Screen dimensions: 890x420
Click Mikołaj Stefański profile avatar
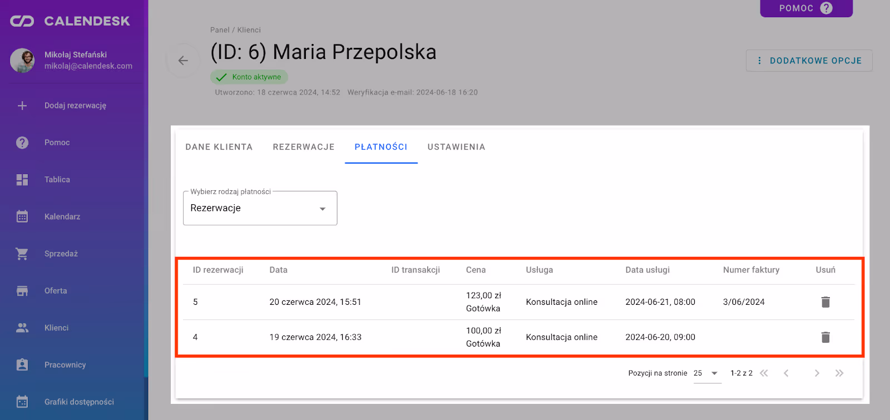[x=22, y=60]
